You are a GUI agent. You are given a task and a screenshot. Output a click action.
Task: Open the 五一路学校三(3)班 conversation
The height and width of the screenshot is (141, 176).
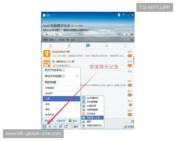87,63
